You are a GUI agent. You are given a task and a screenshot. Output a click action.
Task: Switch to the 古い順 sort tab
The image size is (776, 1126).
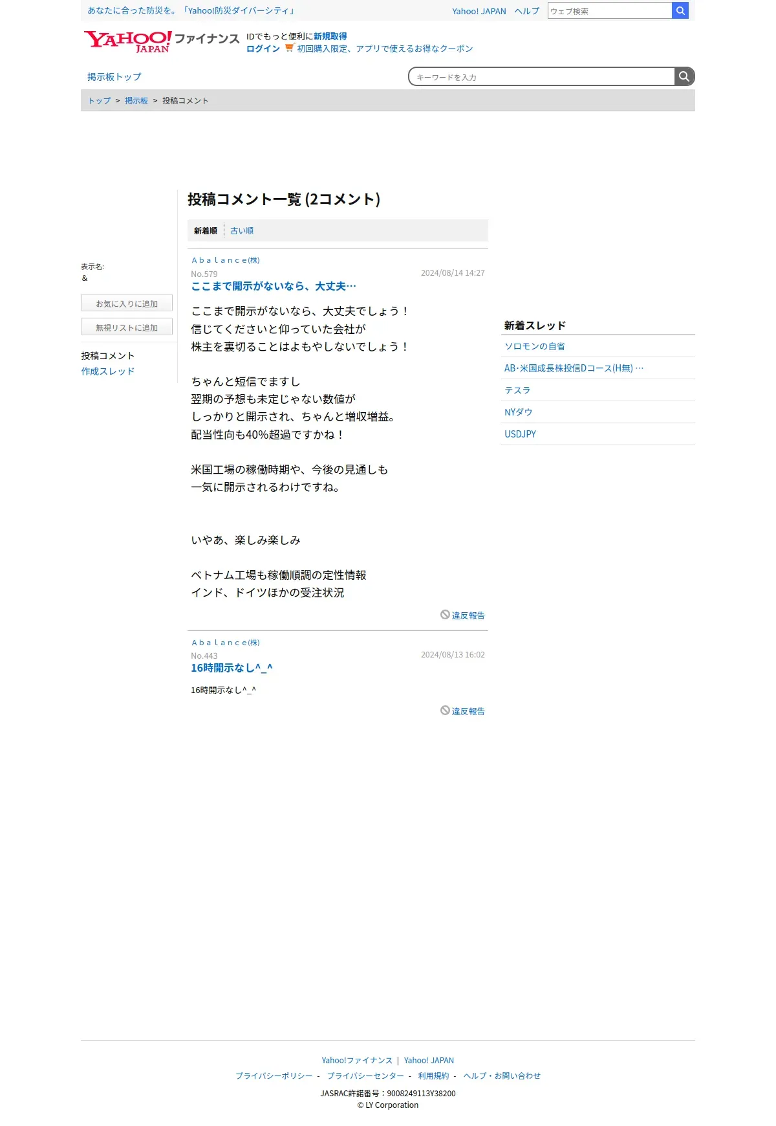[x=242, y=230]
